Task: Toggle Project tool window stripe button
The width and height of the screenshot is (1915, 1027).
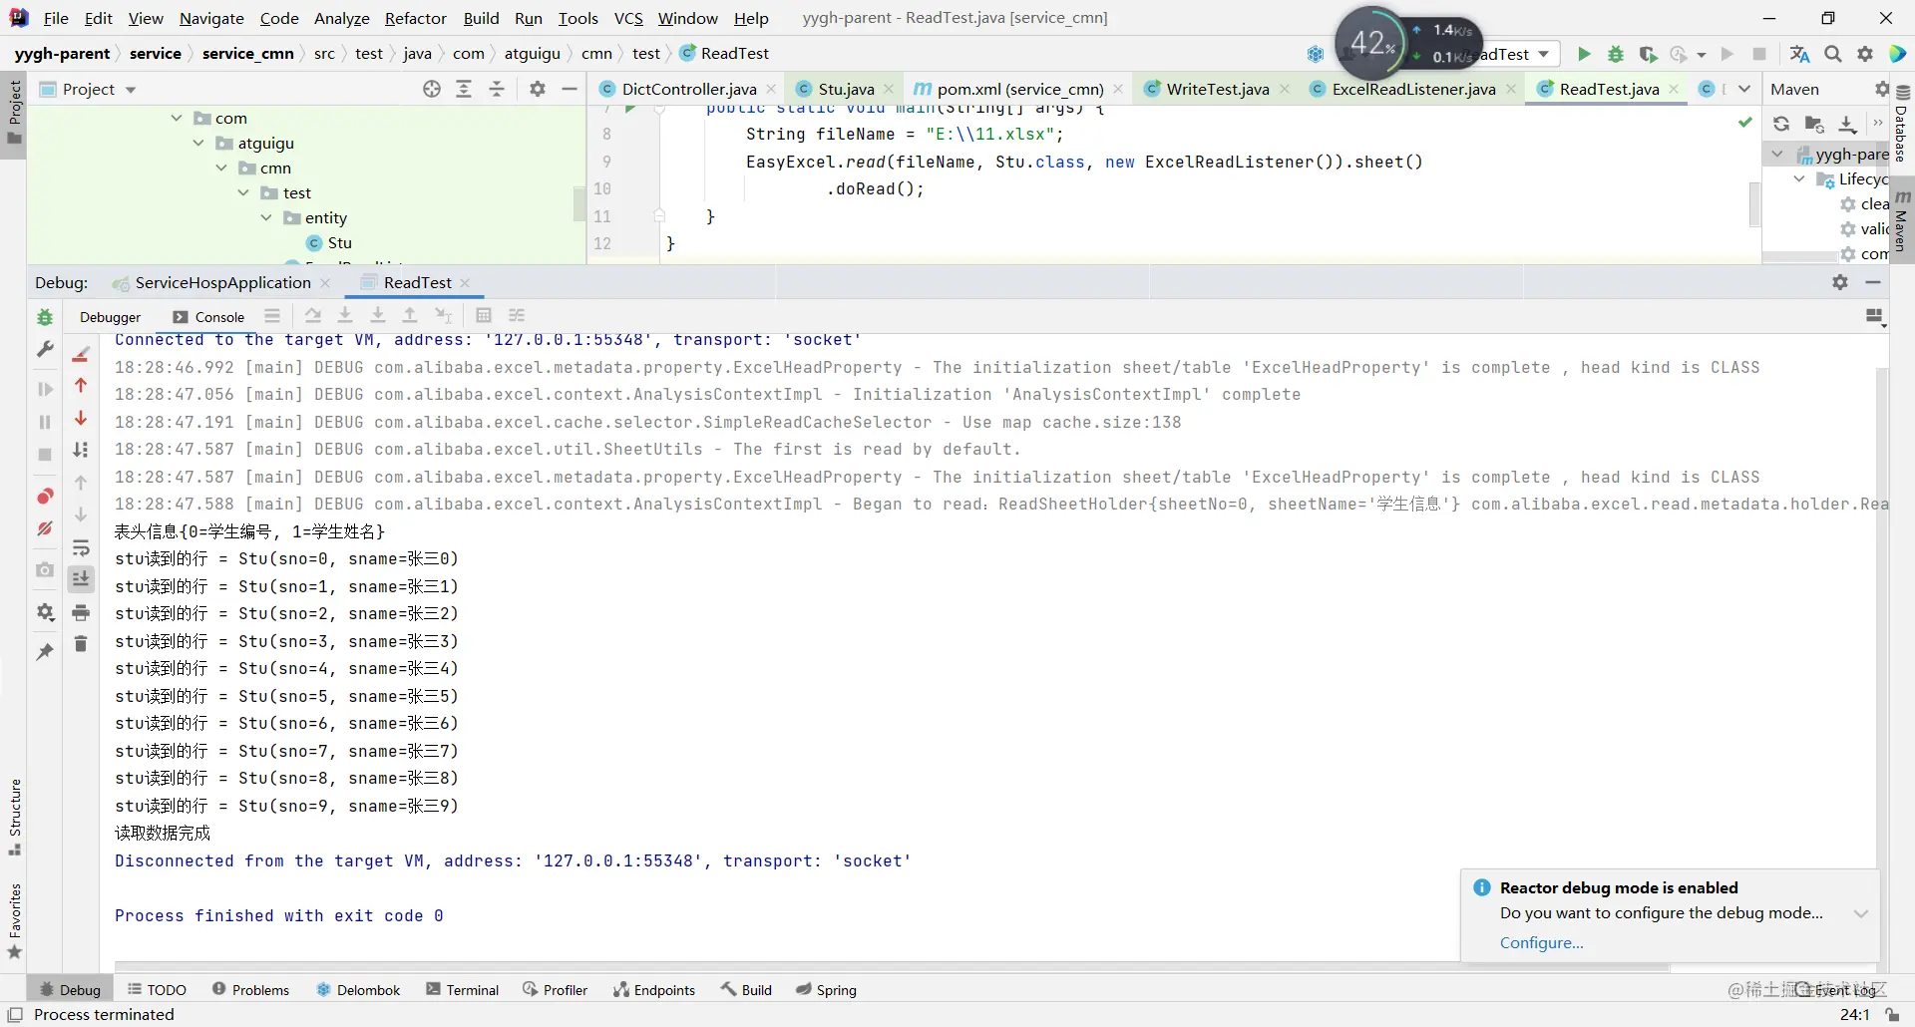Action: pos(14,114)
